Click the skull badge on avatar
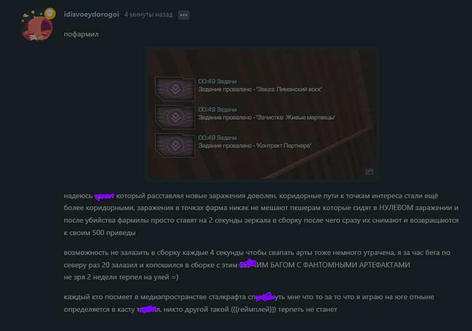Image resolution: width=472 pixels, height=331 pixels. 50,14
